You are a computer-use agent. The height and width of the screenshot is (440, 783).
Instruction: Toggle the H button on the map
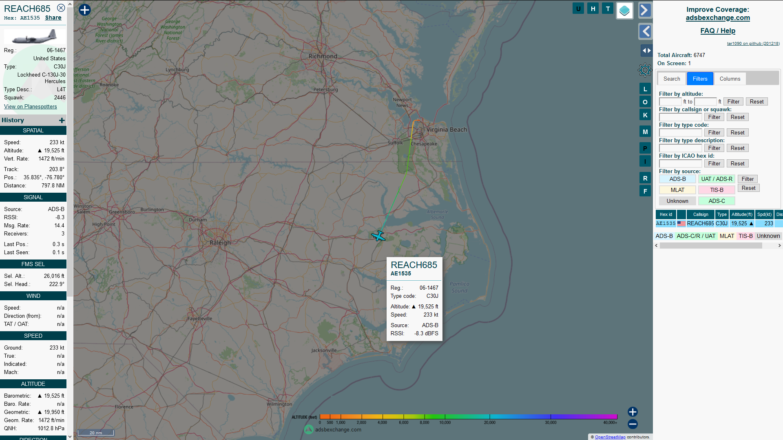[x=593, y=9]
